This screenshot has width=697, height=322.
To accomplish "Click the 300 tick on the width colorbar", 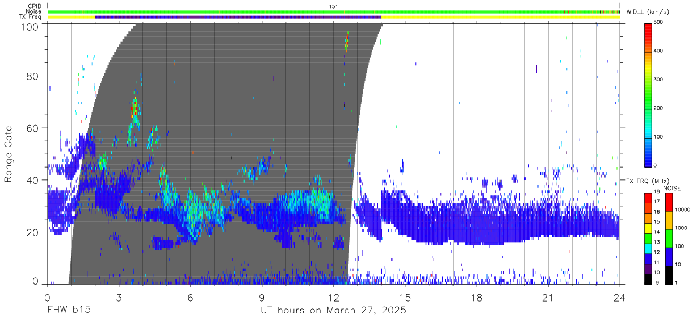I will click(x=659, y=80).
